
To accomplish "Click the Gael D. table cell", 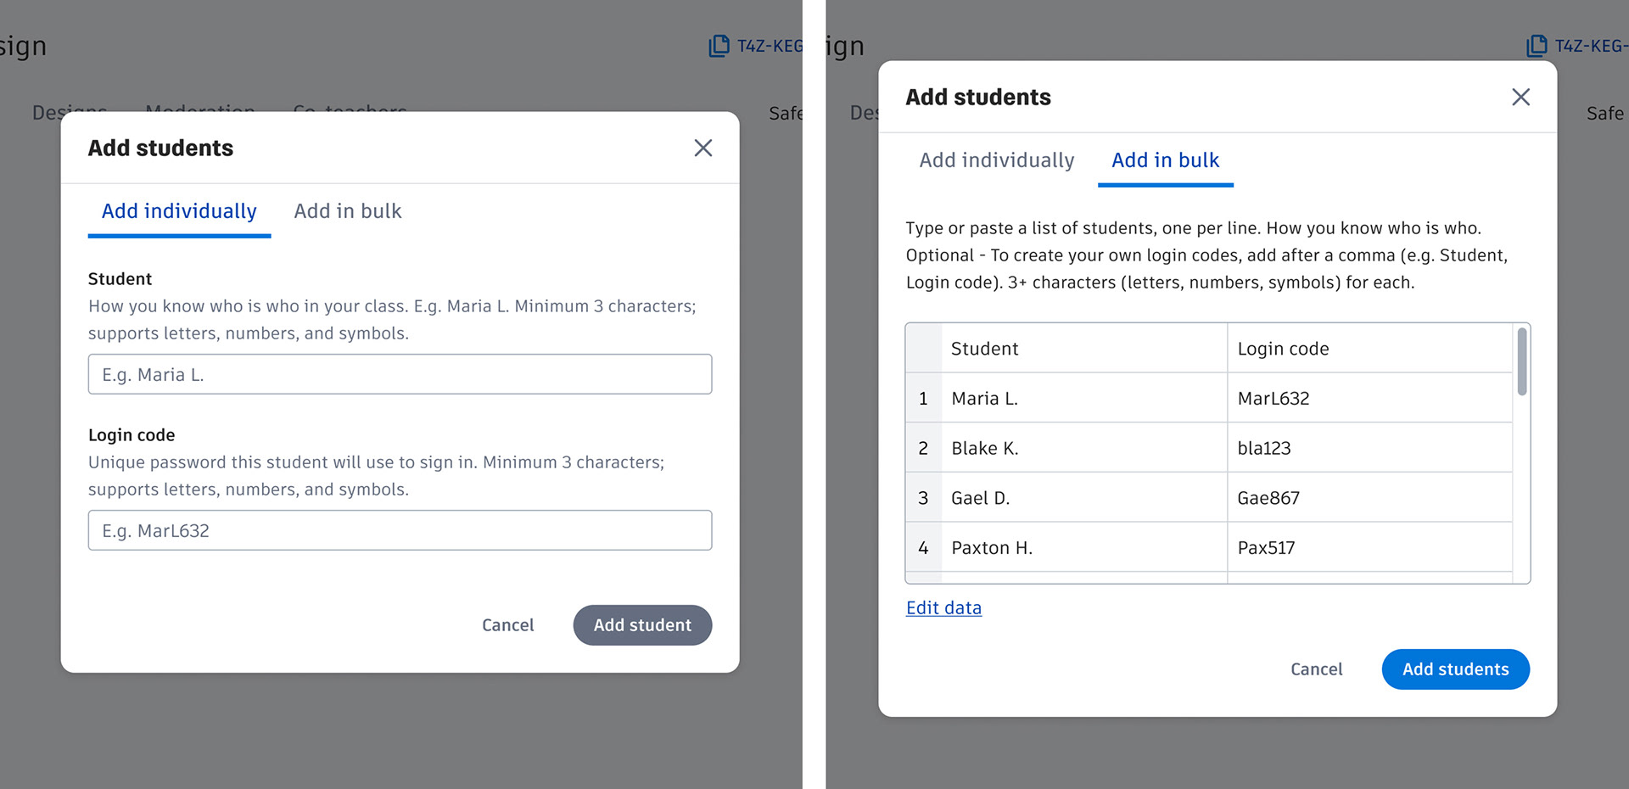I will pos(1083,498).
